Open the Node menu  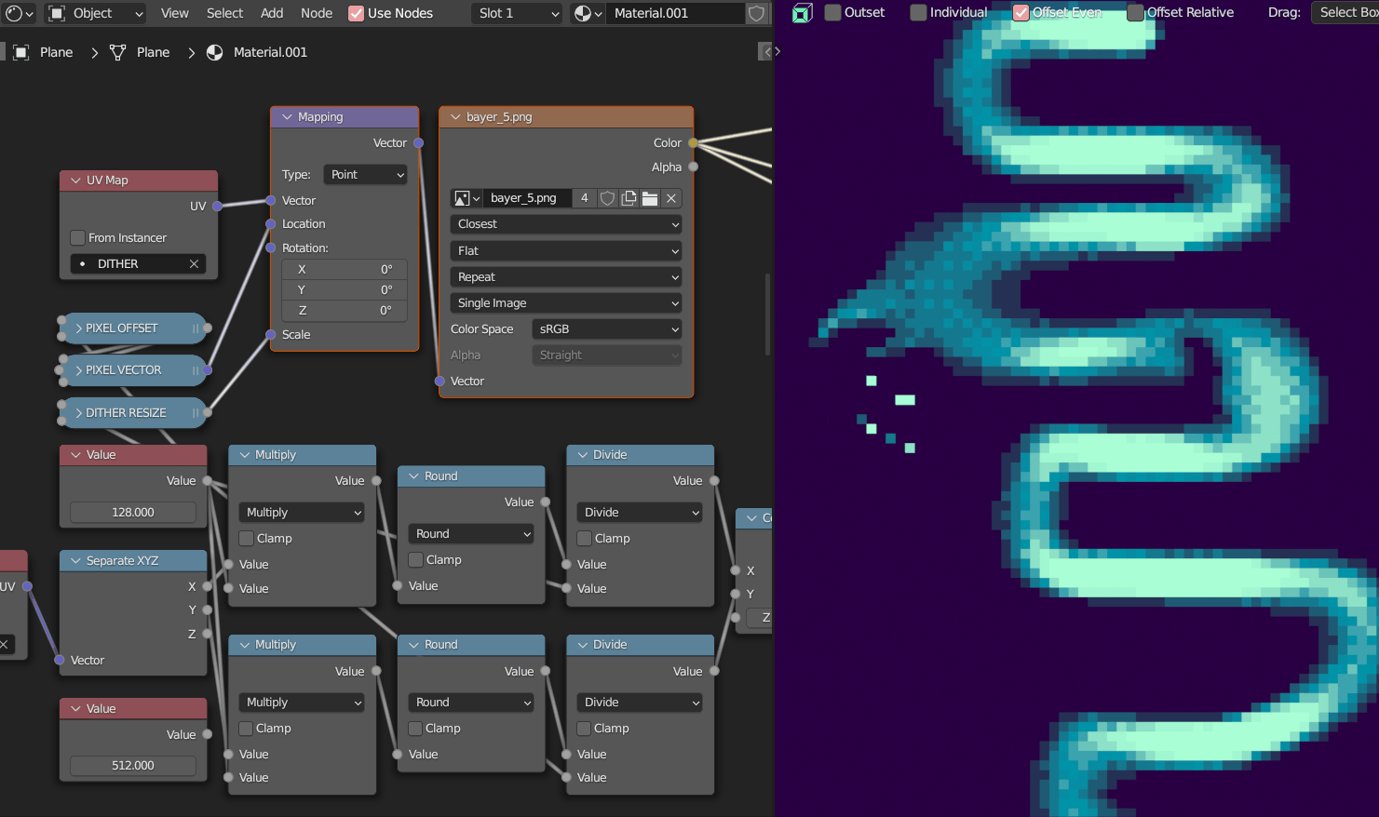tap(317, 13)
